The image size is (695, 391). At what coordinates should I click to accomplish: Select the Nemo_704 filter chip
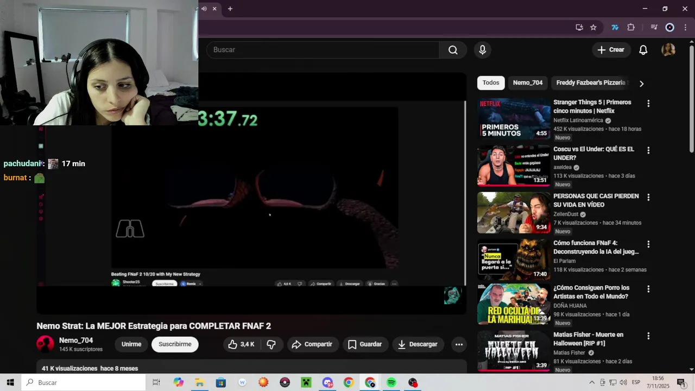click(528, 83)
